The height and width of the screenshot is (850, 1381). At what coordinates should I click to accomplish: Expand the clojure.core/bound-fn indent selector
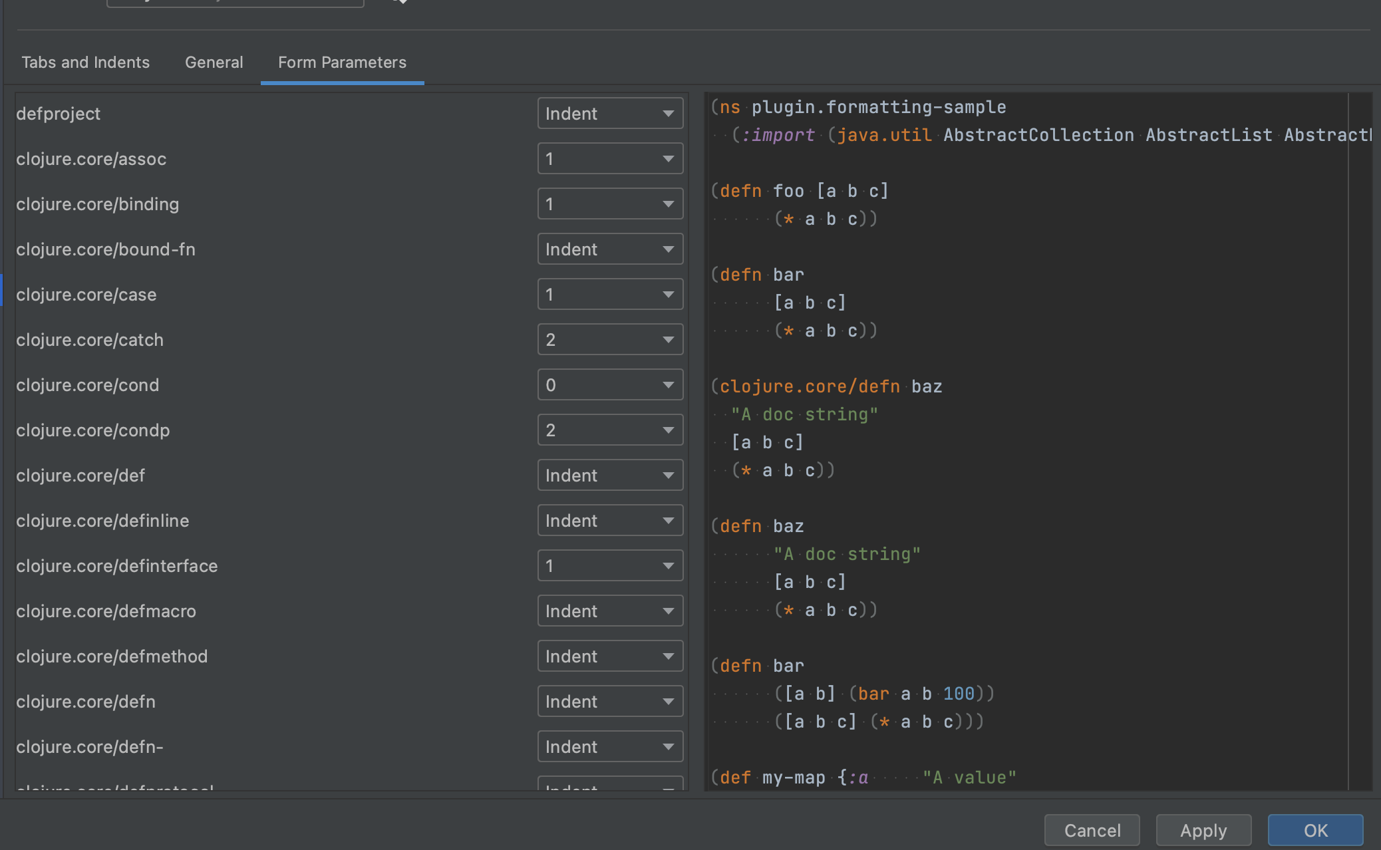pos(610,249)
